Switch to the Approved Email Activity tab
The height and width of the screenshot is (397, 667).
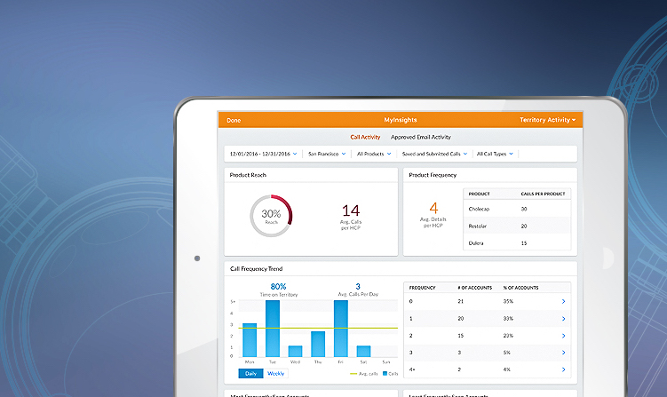coord(421,137)
